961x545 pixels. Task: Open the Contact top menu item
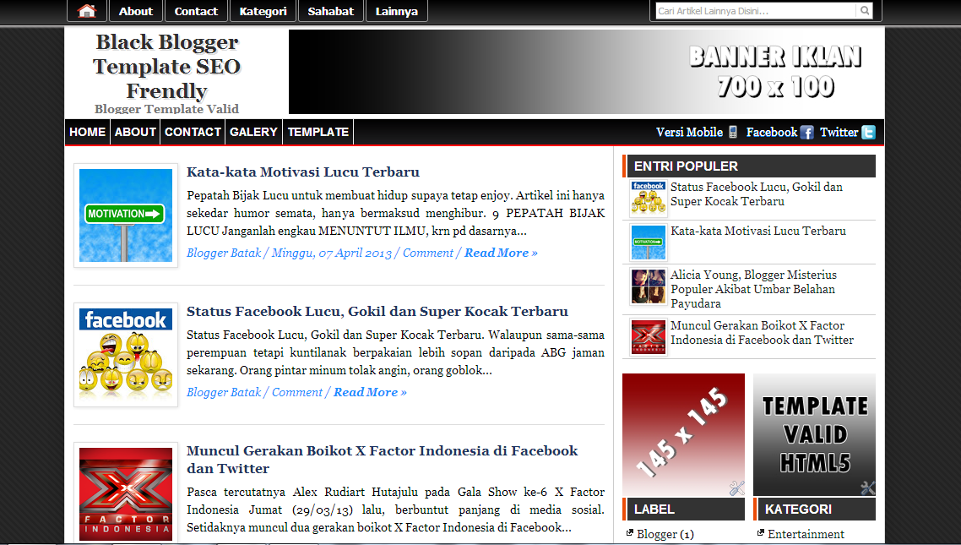click(x=196, y=11)
